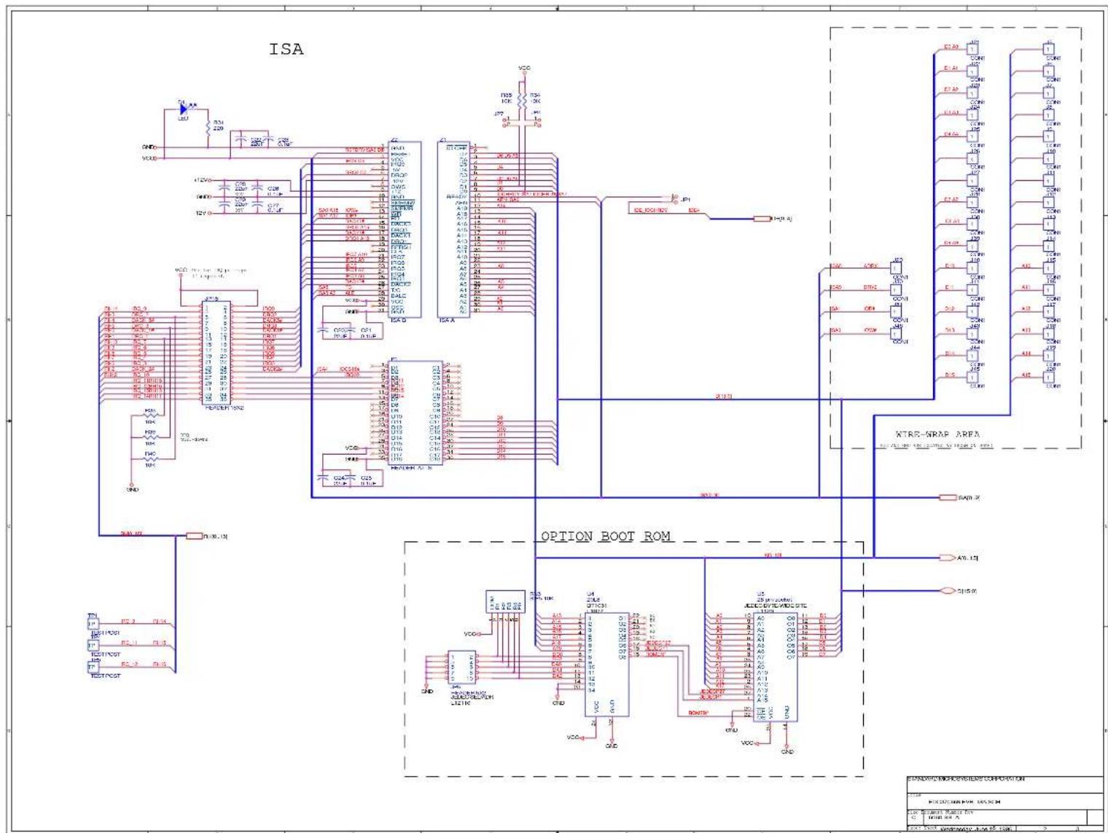Screen dimensions: 1108x833
Task: Select the WIRE-WRAP AREA label
Action: pyautogui.click(x=937, y=434)
